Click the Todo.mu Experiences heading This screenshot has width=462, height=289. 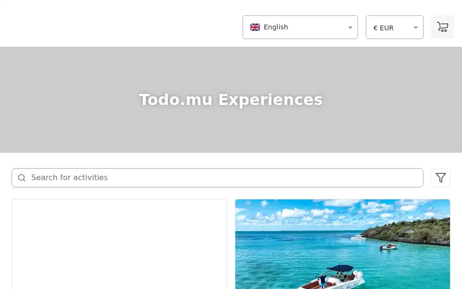(x=231, y=100)
